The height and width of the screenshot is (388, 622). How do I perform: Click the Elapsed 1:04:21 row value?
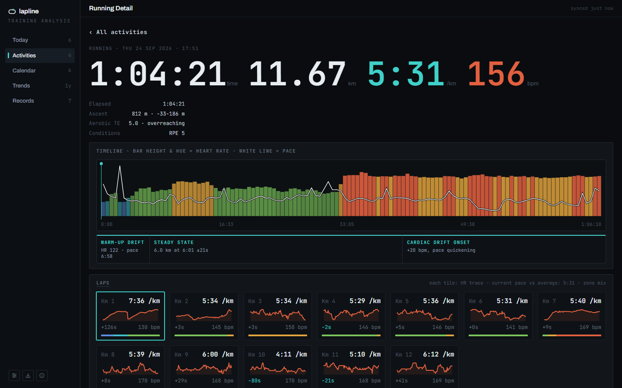pos(174,104)
